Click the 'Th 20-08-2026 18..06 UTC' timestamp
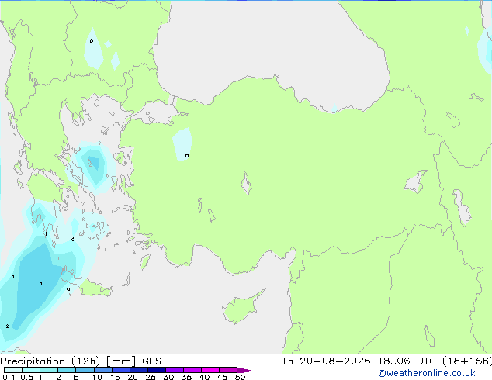 coord(360,361)
